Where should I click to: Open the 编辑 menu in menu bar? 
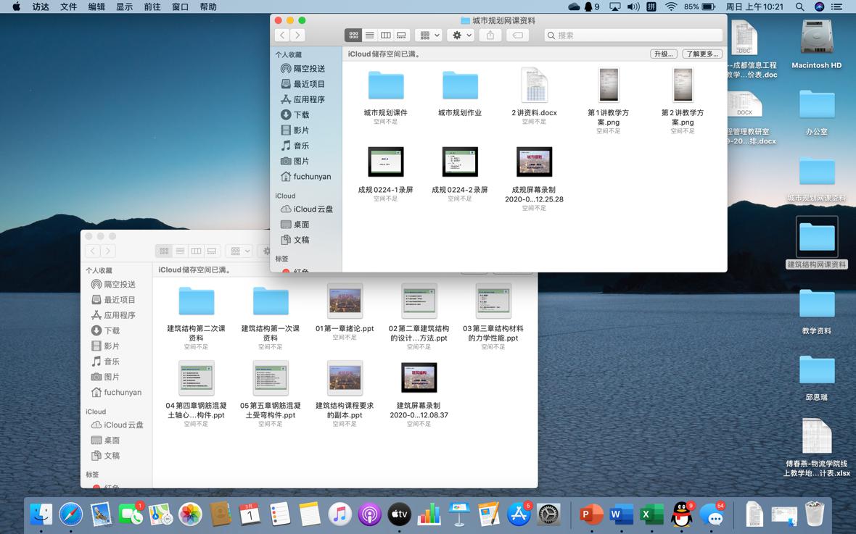pos(96,7)
